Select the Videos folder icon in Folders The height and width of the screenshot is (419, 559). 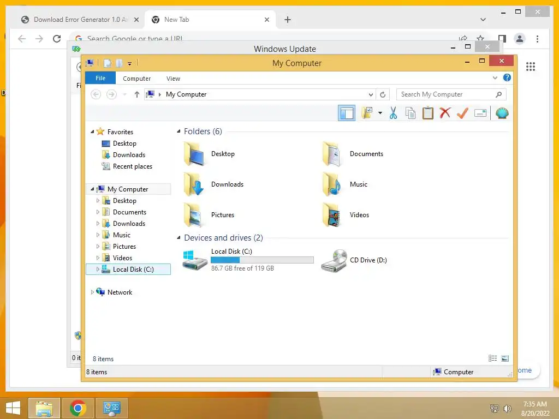pyautogui.click(x=332, y=215)
